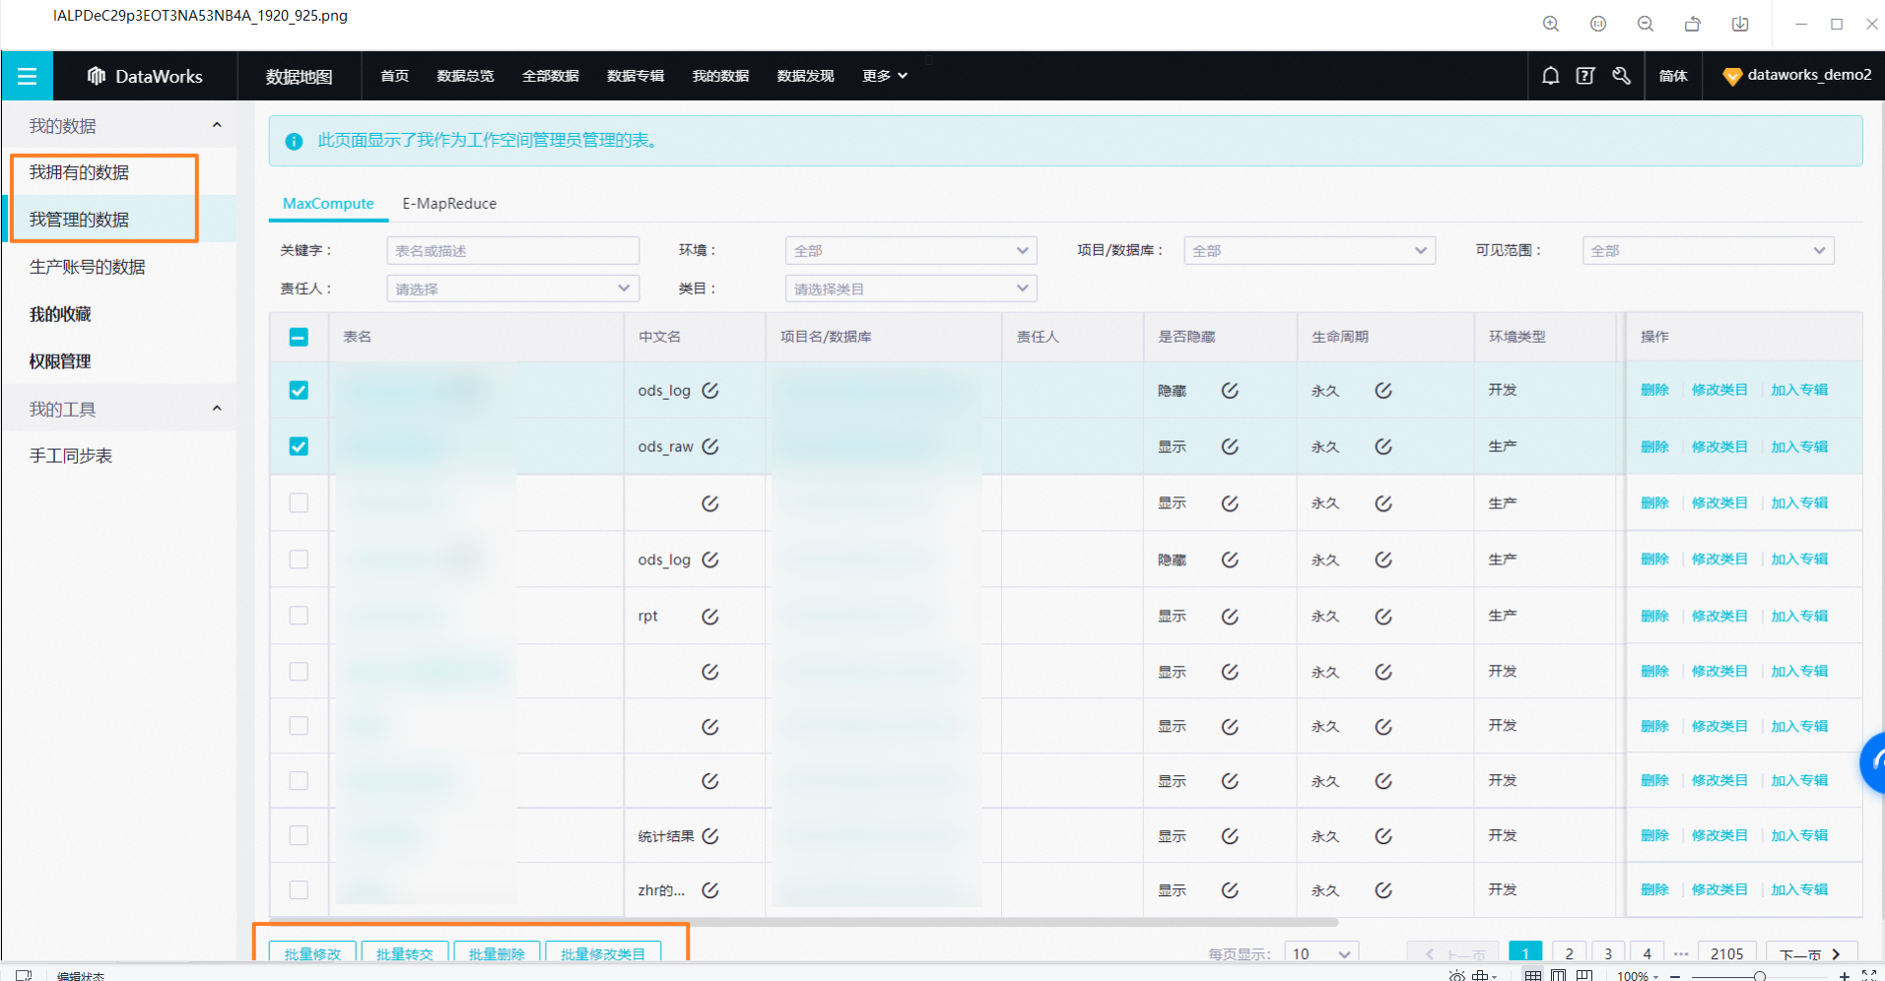Click the 批量删除 button
Viewport: 1885px width, 981px height.
coord(497,953)
